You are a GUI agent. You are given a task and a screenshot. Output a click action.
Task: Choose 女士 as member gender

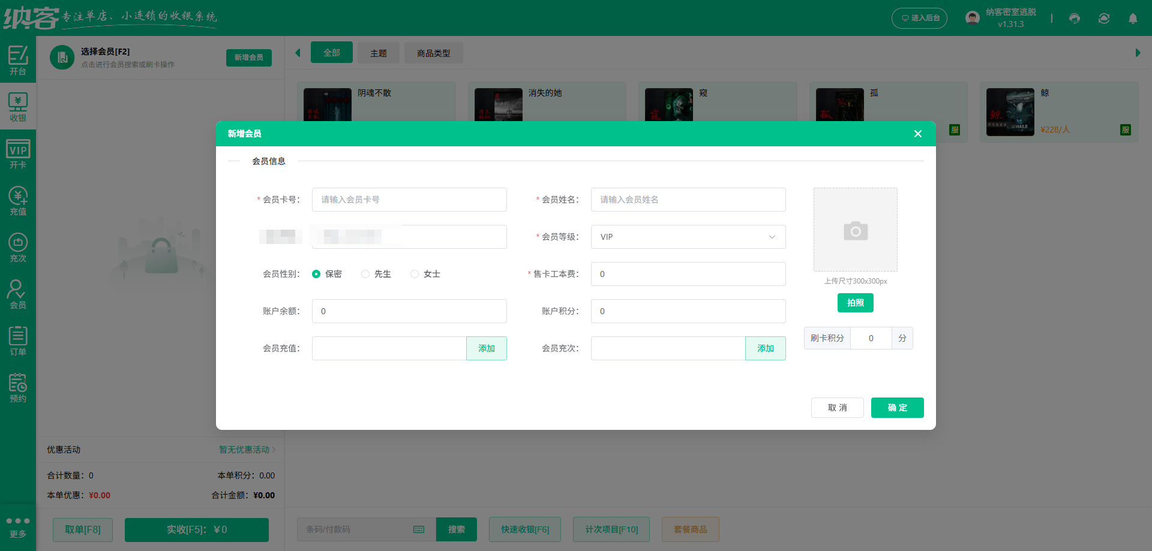tap(414, 274)
